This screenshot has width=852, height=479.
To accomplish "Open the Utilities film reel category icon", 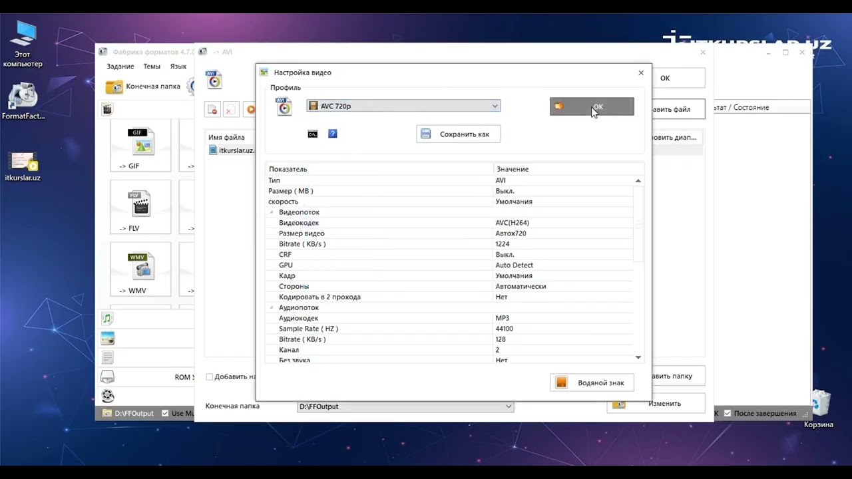I will coord(107,396).
